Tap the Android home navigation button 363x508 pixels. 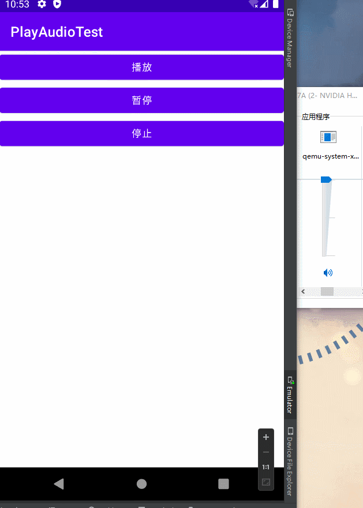[x=141, y=484]
